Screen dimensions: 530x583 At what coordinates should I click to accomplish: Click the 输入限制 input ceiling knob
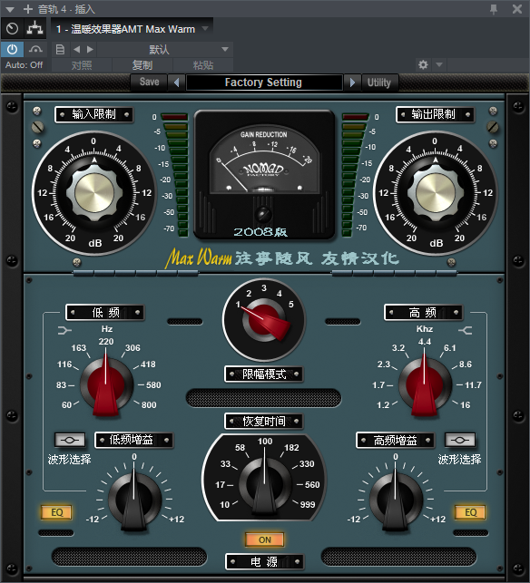tap(94, 193)
